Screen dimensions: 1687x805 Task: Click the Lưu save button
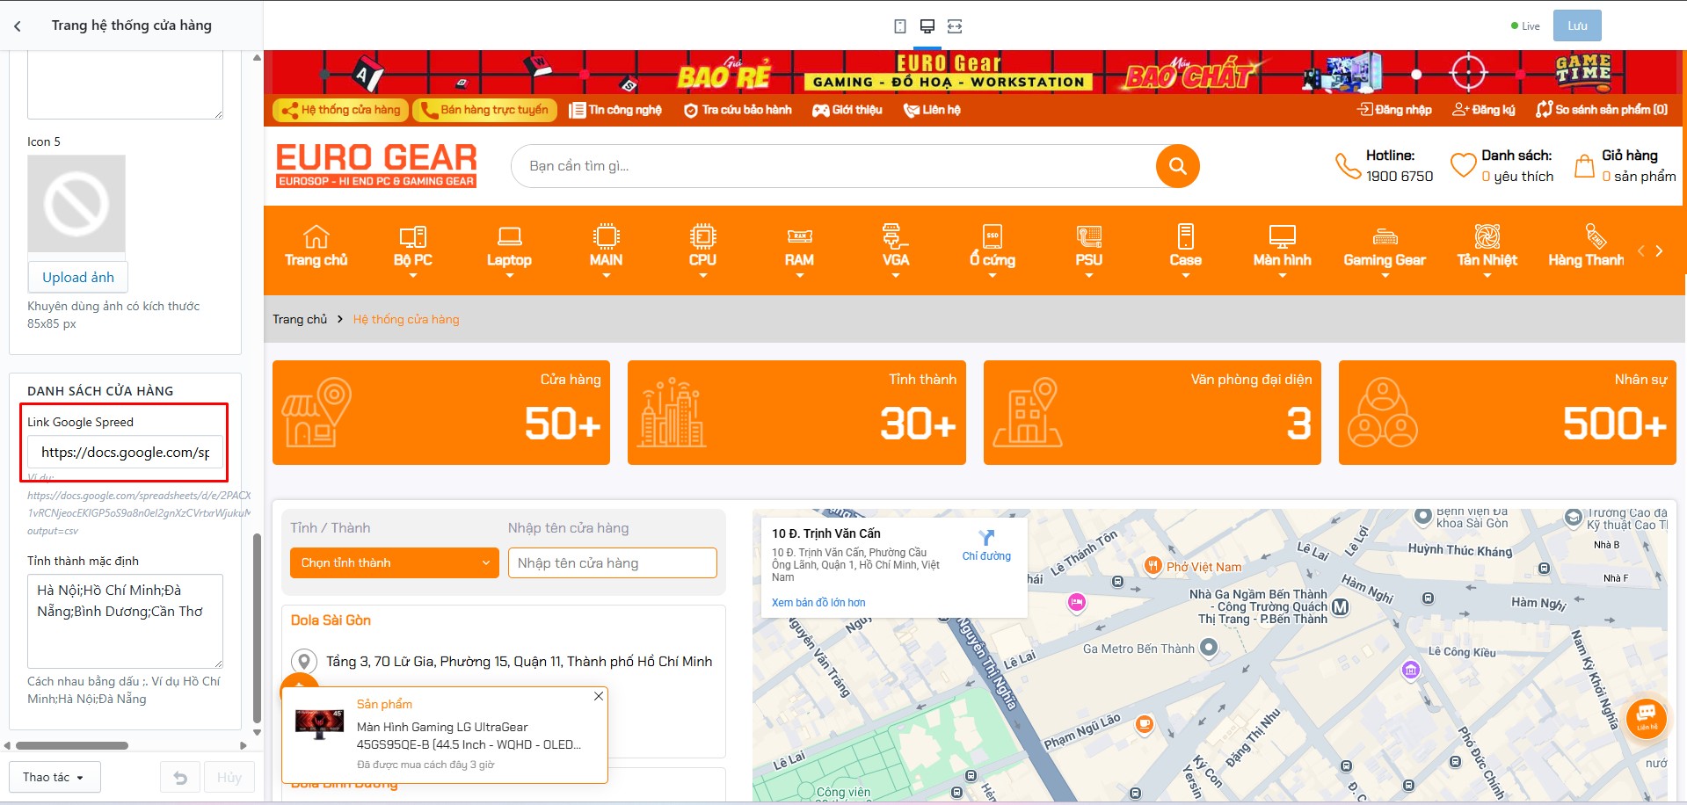point(1577,26)
